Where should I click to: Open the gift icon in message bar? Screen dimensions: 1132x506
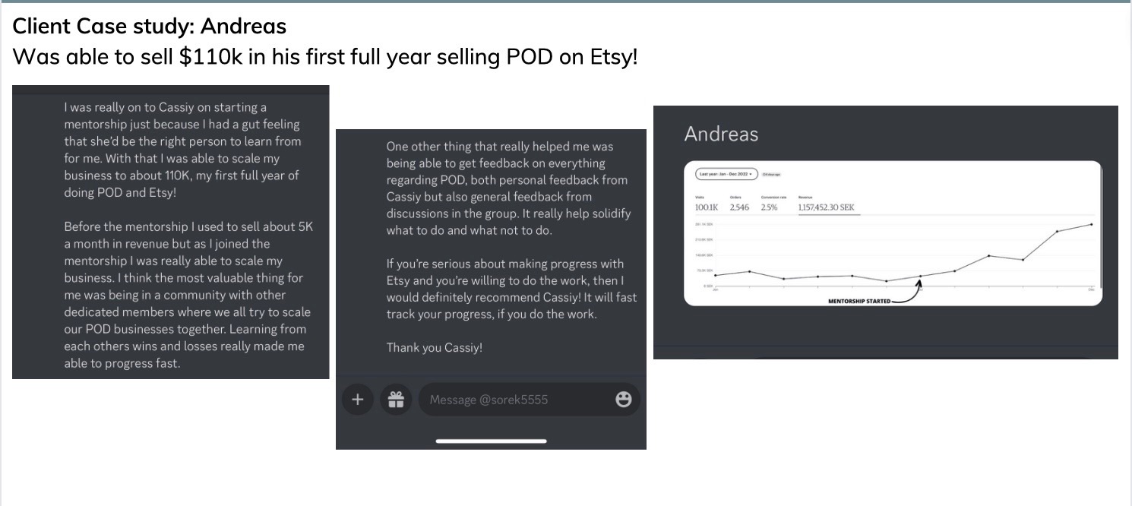(396, 400)
